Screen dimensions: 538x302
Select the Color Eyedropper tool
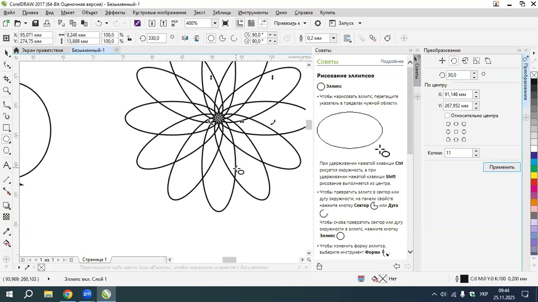click(x=6, y=232)
